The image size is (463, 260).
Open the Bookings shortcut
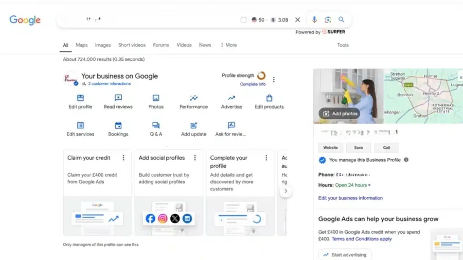tap(118, 129)
